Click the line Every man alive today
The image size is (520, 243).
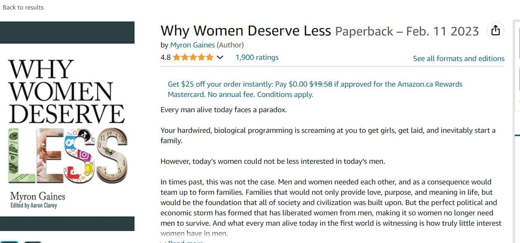223,110
